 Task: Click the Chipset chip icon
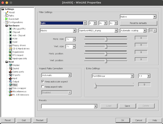click(x=10, y=32)
